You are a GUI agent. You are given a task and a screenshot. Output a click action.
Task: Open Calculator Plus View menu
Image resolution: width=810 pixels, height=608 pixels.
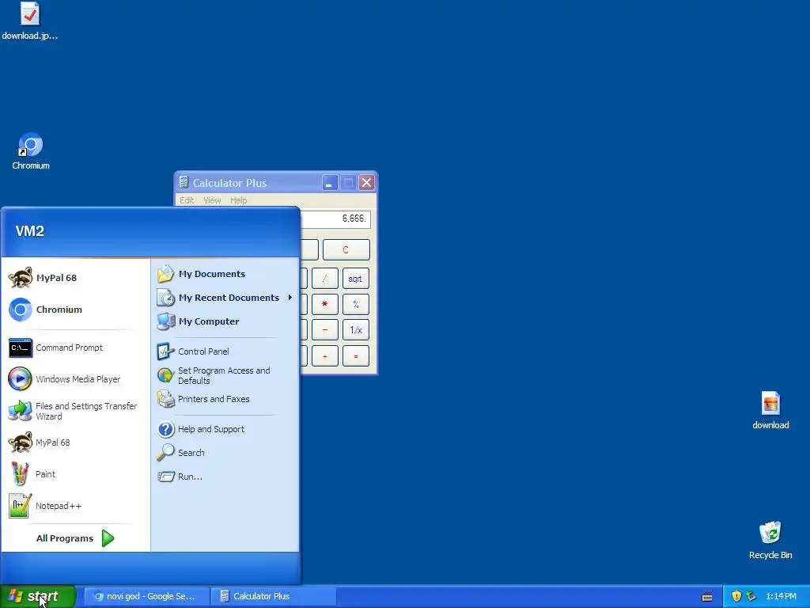[212, 200]
